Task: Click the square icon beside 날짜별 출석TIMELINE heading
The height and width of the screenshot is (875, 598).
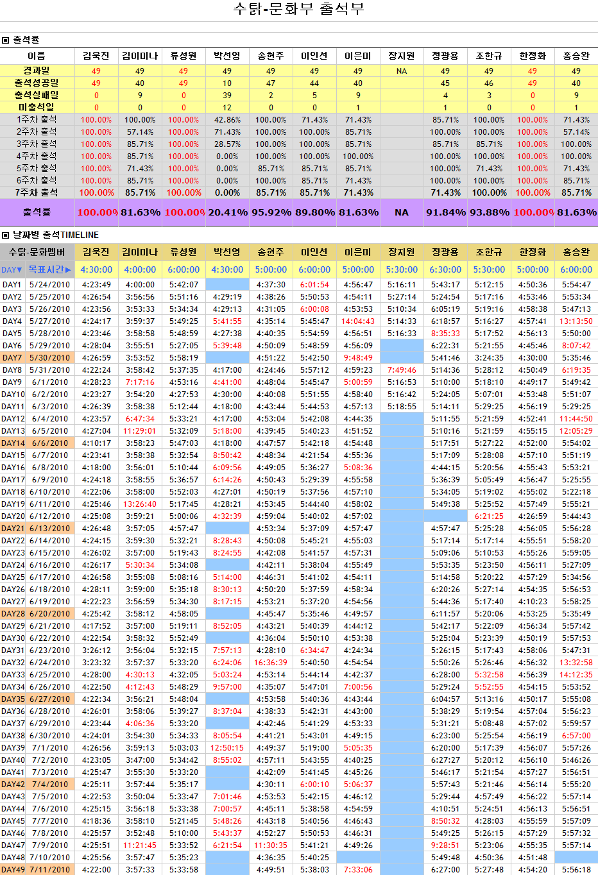Action: (5, 235)
